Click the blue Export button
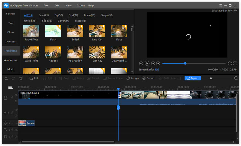The image size is (241, 146). click(x=192, y=78)
